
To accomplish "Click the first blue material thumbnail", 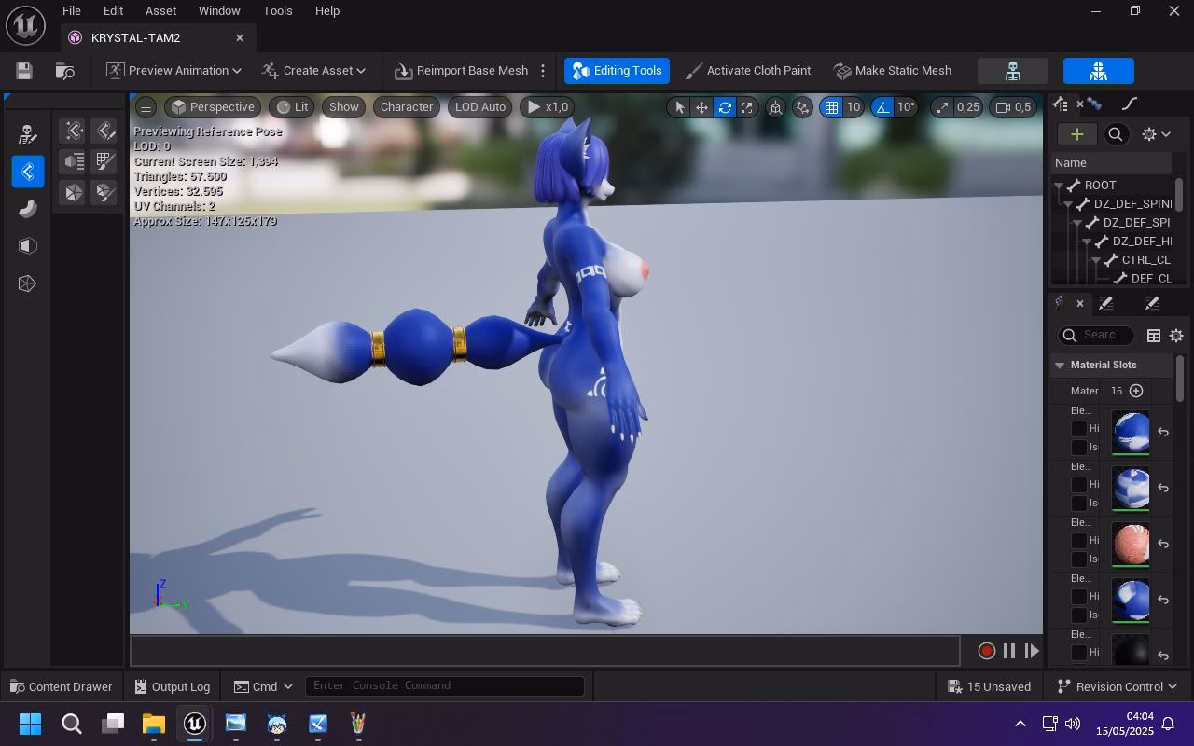I will pyautogui.click(x=1131, y=433).
